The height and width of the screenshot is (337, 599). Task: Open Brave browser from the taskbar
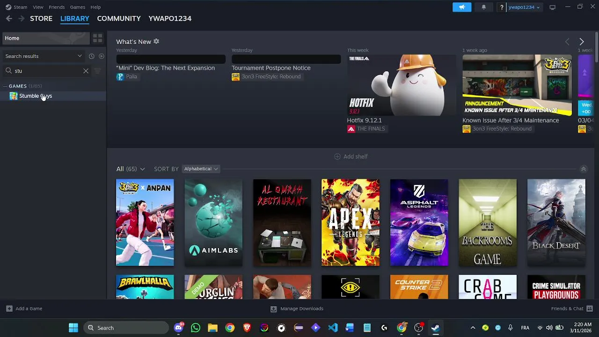[x=247, y=328]
